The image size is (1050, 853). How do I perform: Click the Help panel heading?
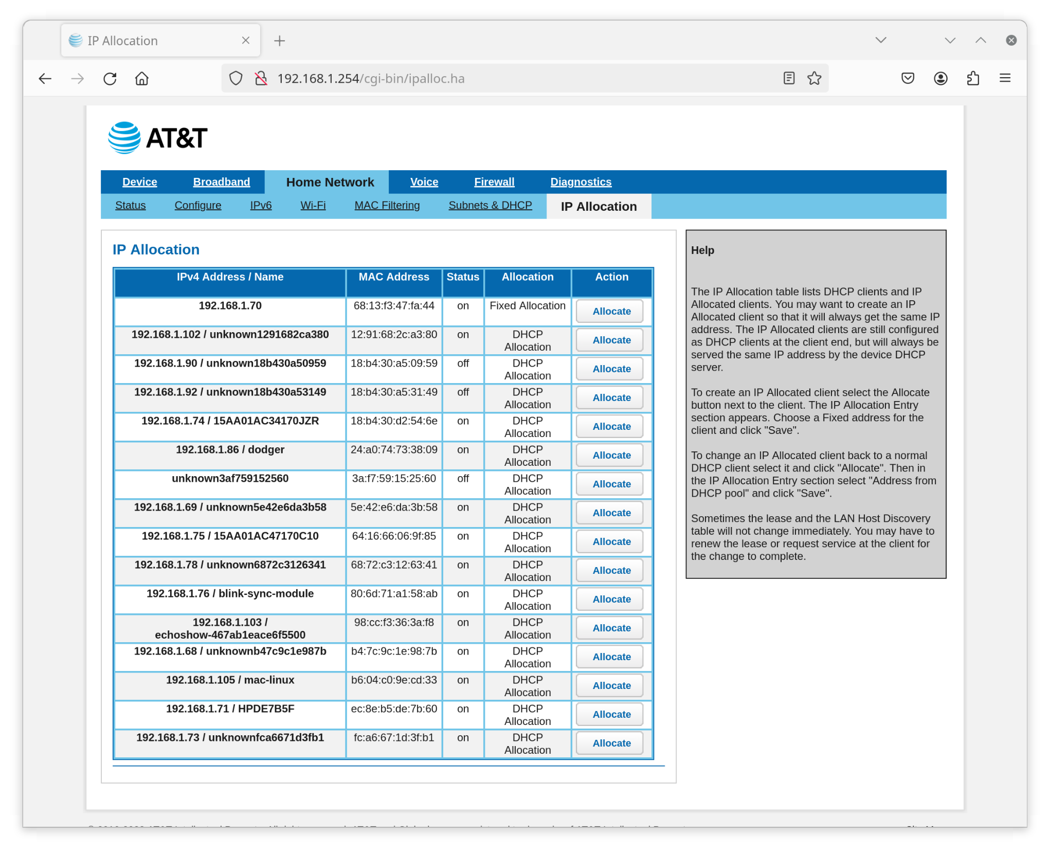coord(702,250)
